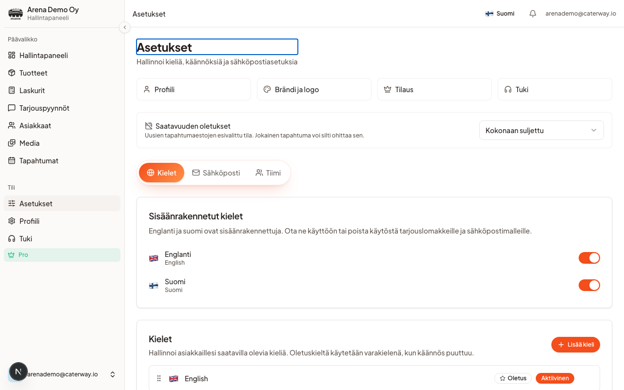The image size is (624, 390).
Task: Open the Suomi language selector
Action: [x=500, y=14]
